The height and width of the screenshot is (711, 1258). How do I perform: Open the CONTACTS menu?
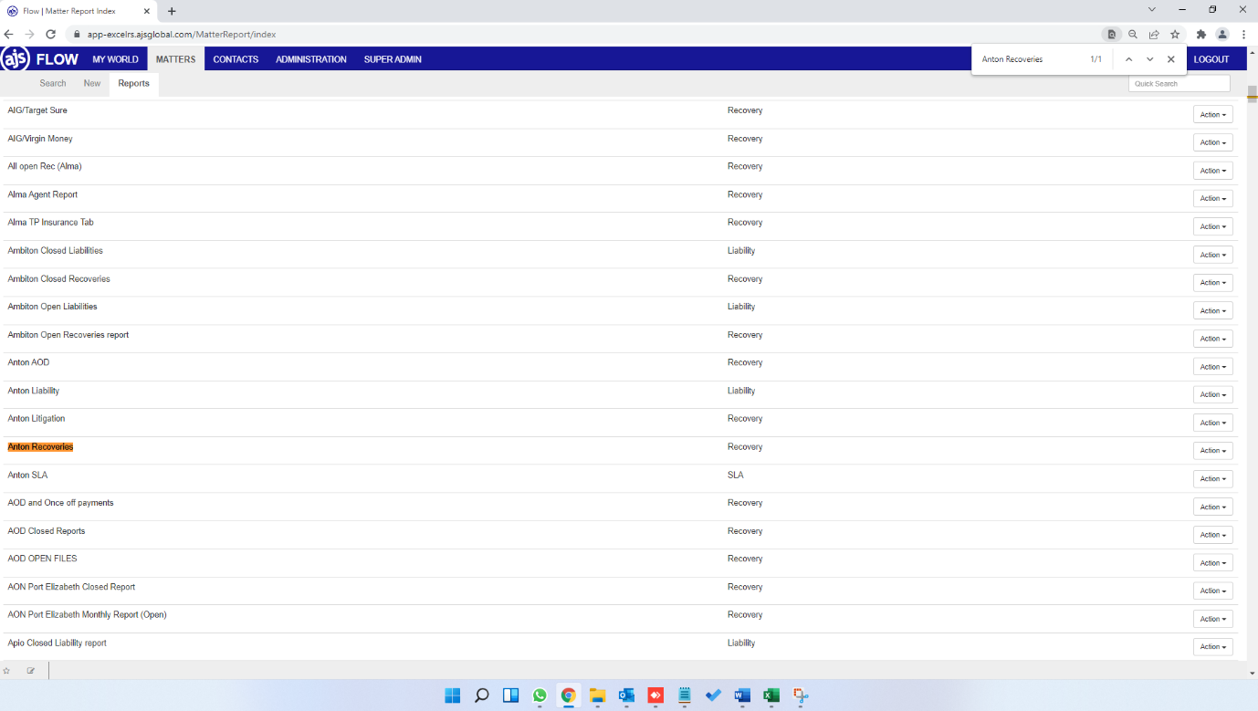click(236, 59)
